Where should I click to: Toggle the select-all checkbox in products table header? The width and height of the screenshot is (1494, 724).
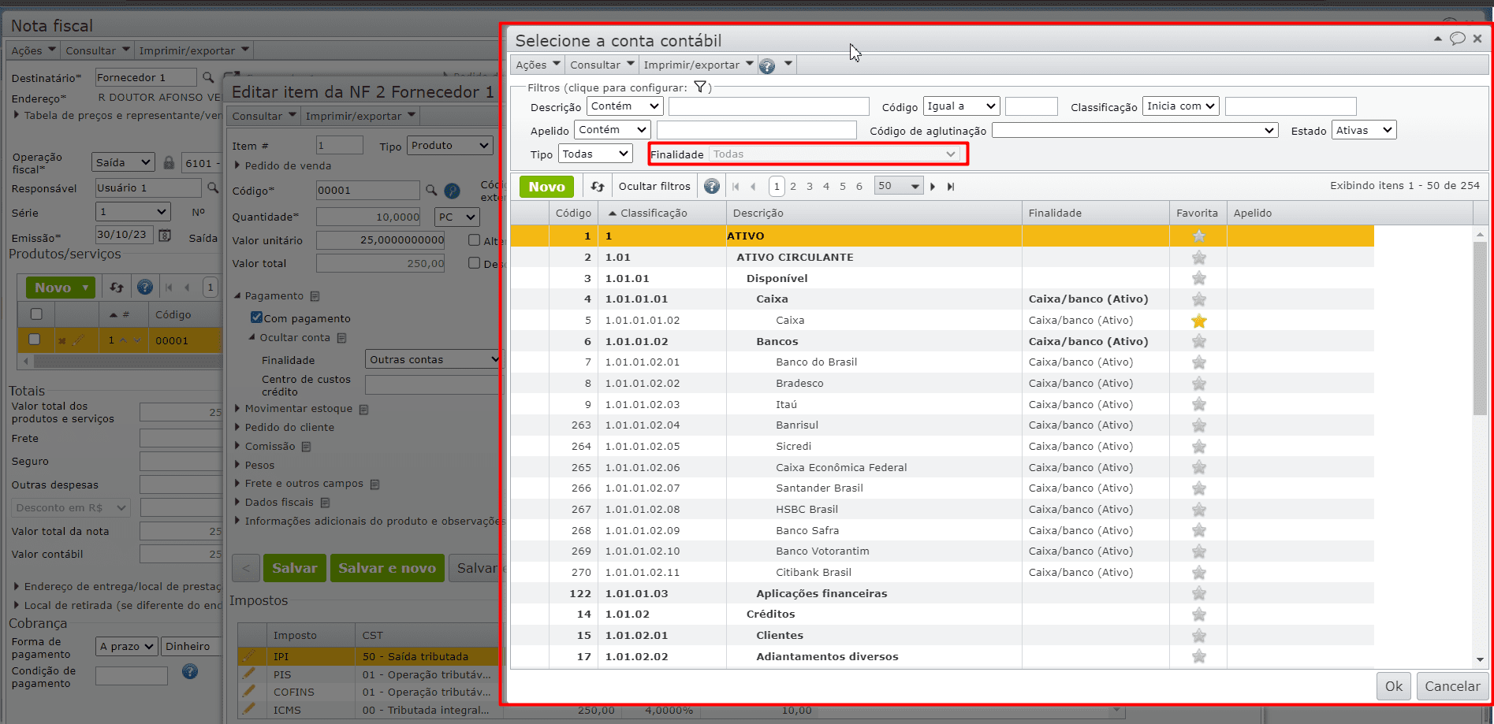36,314
